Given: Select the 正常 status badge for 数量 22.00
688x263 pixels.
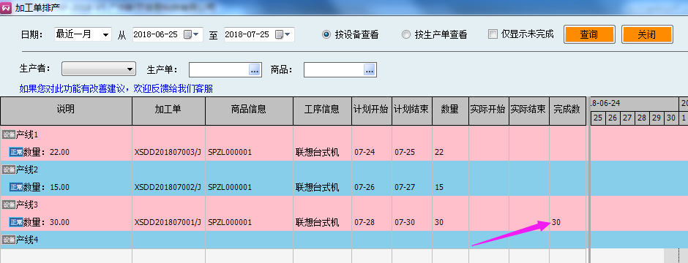Looking at the screenshot, I should 16,152.
